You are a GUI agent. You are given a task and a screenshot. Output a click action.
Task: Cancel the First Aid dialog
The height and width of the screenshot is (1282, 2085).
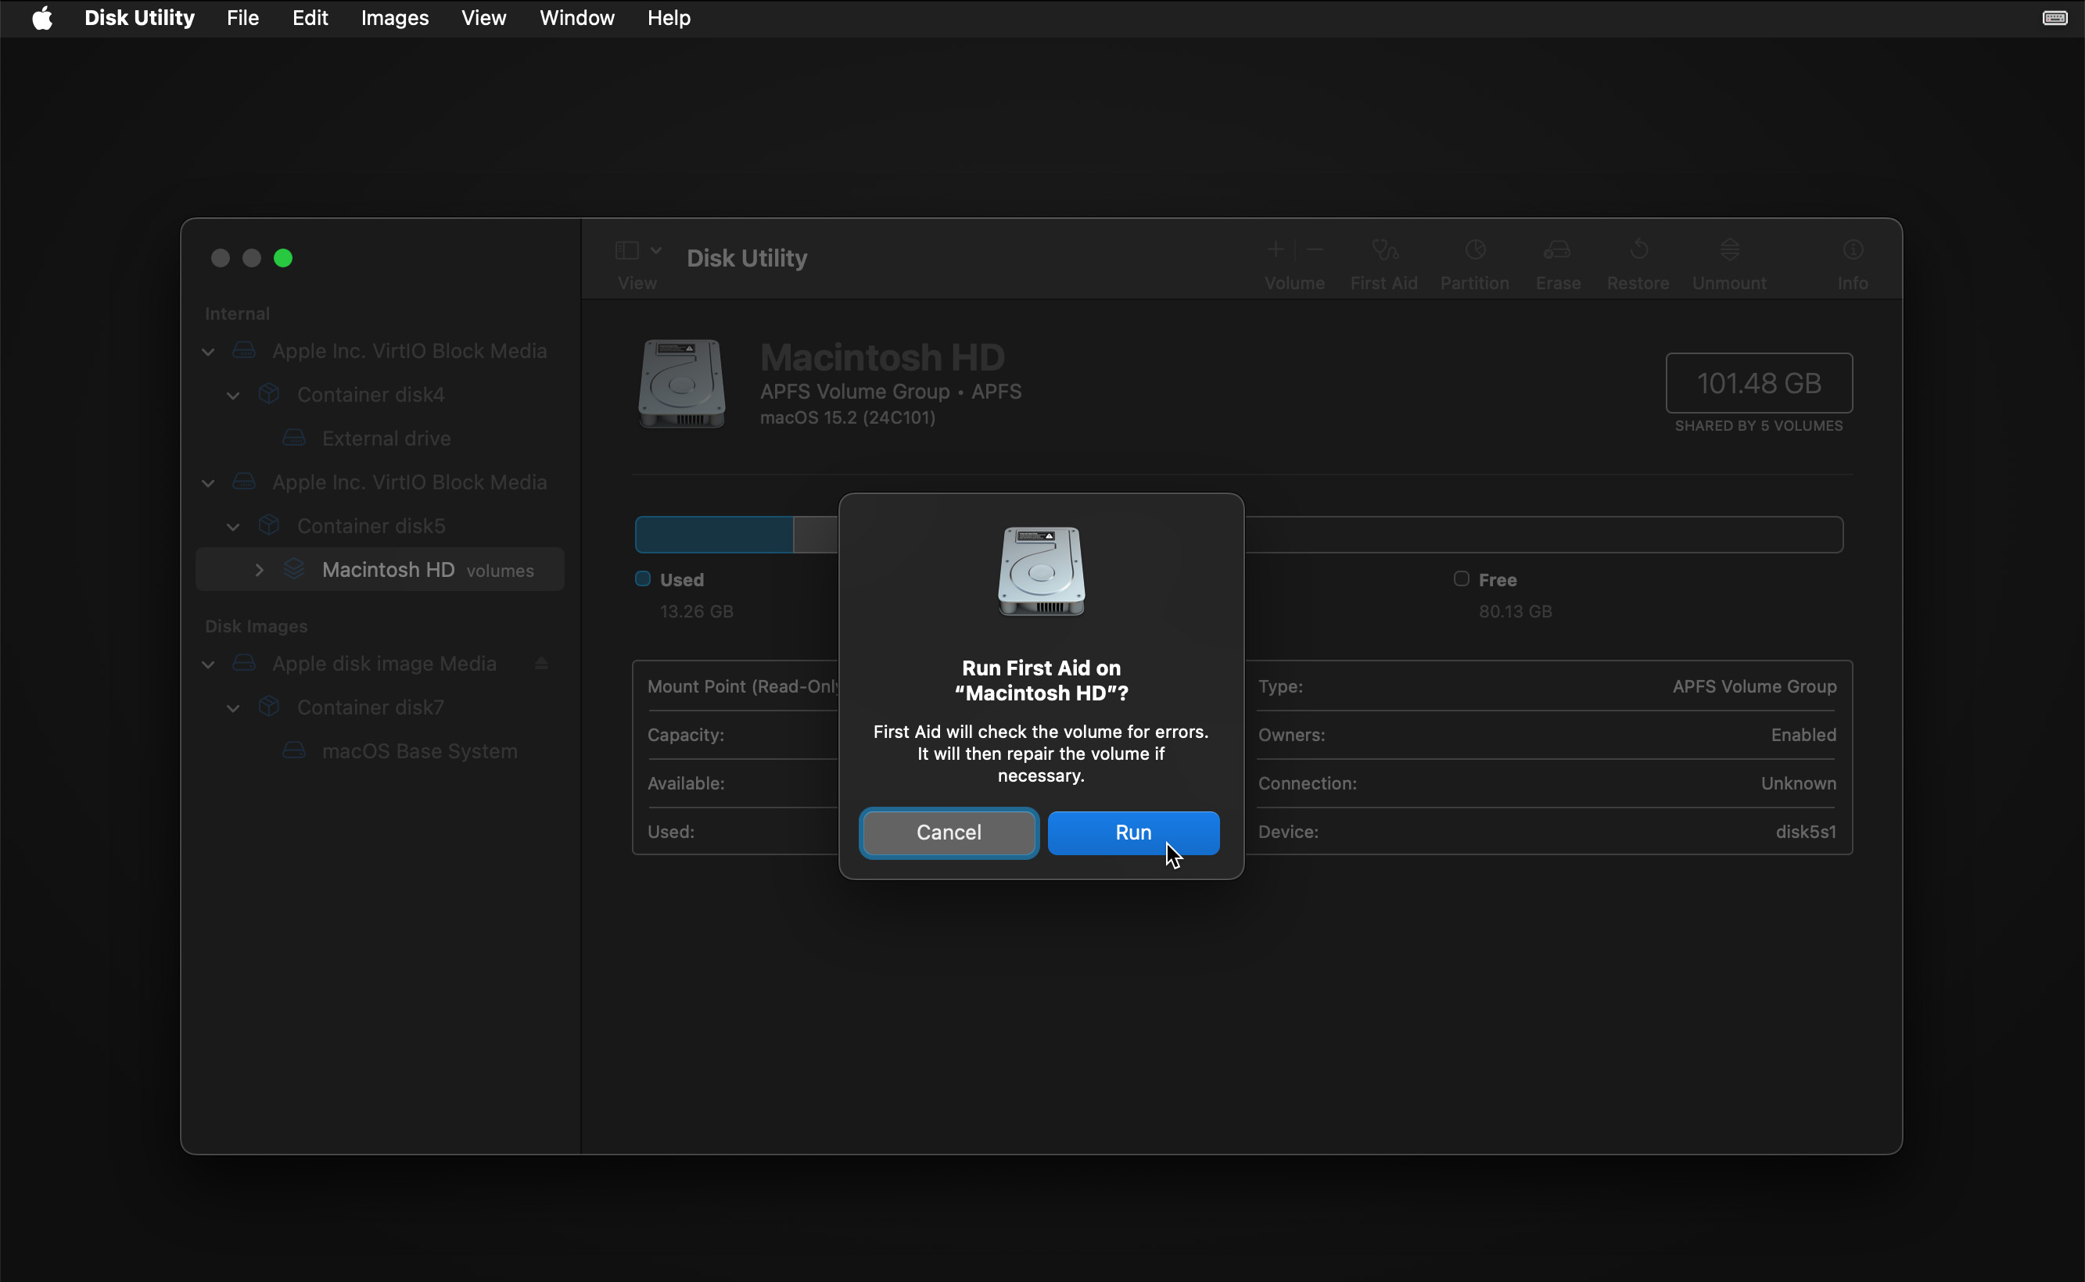(x=949, y=833)
